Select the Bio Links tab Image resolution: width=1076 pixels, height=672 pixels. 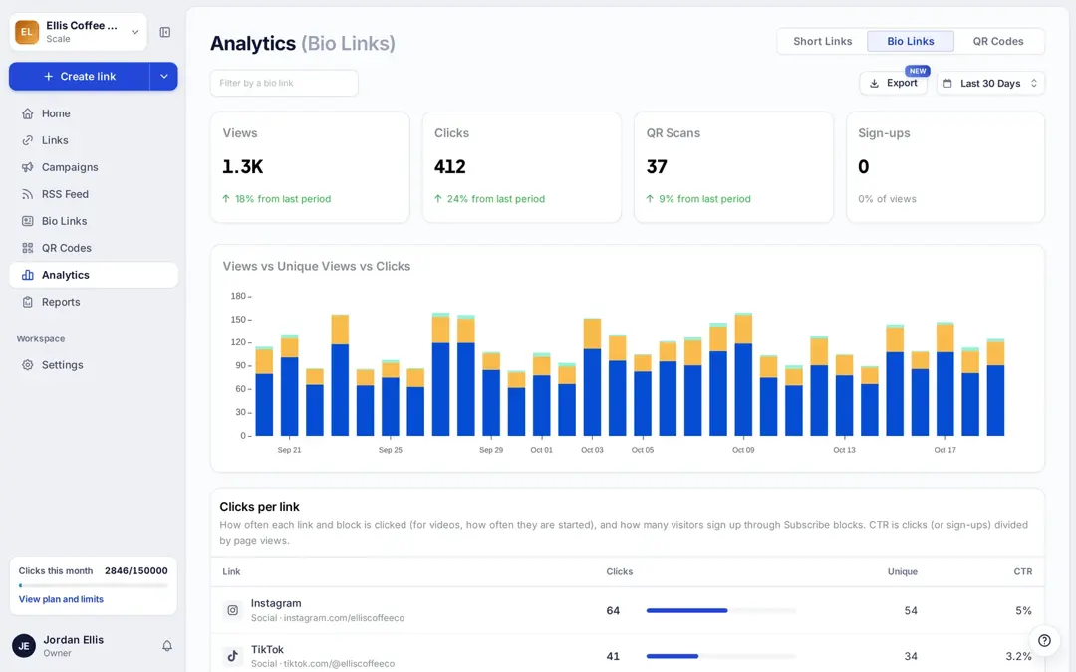pyautogui.click(x=911, y=41)
